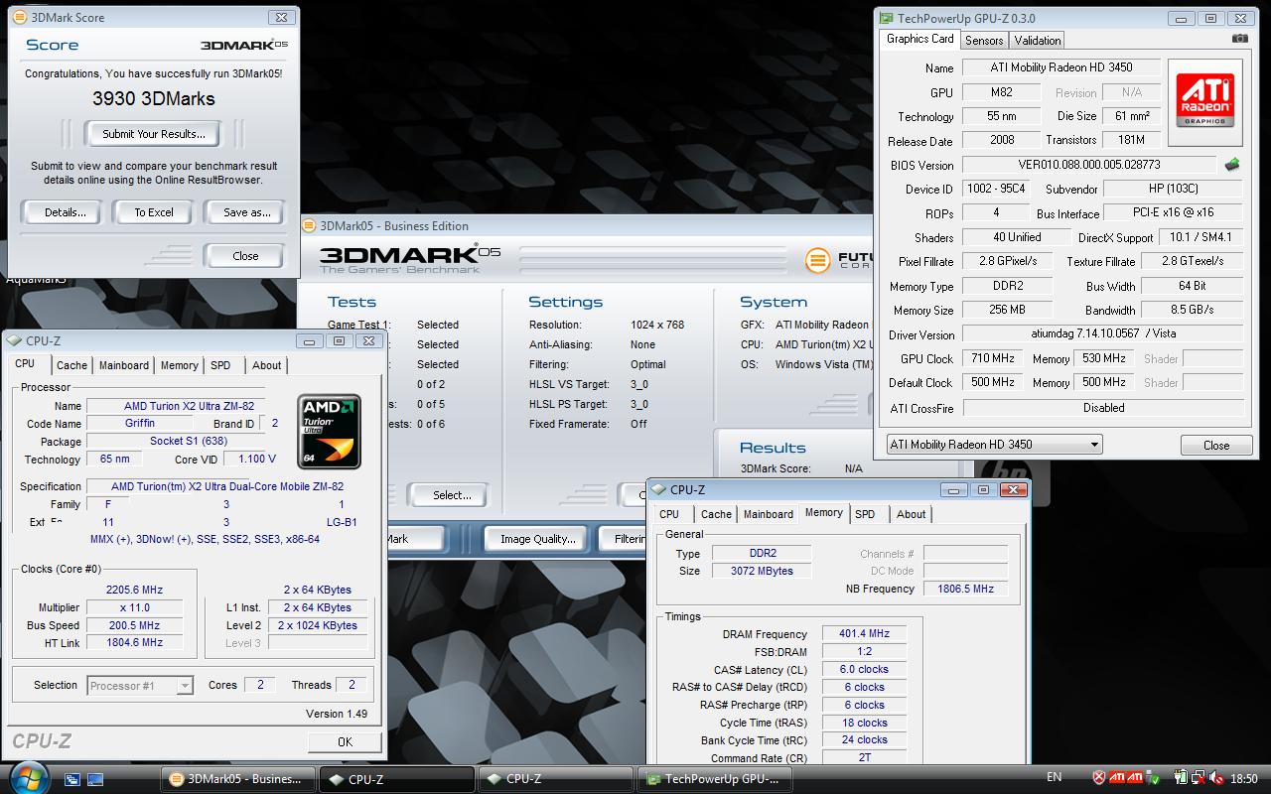Click the Bandwidth 8.5 GB/s field
This screenshot has height=794, width=1271.
click(x=1192, y=310)
